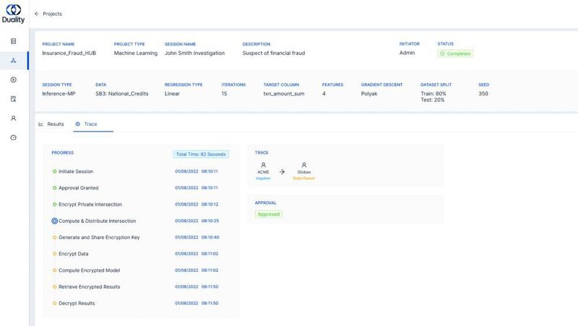The width and height of the screenshot is (578, 326).
Task: Open the play circle sidebar icon
Action: (13, 80)
